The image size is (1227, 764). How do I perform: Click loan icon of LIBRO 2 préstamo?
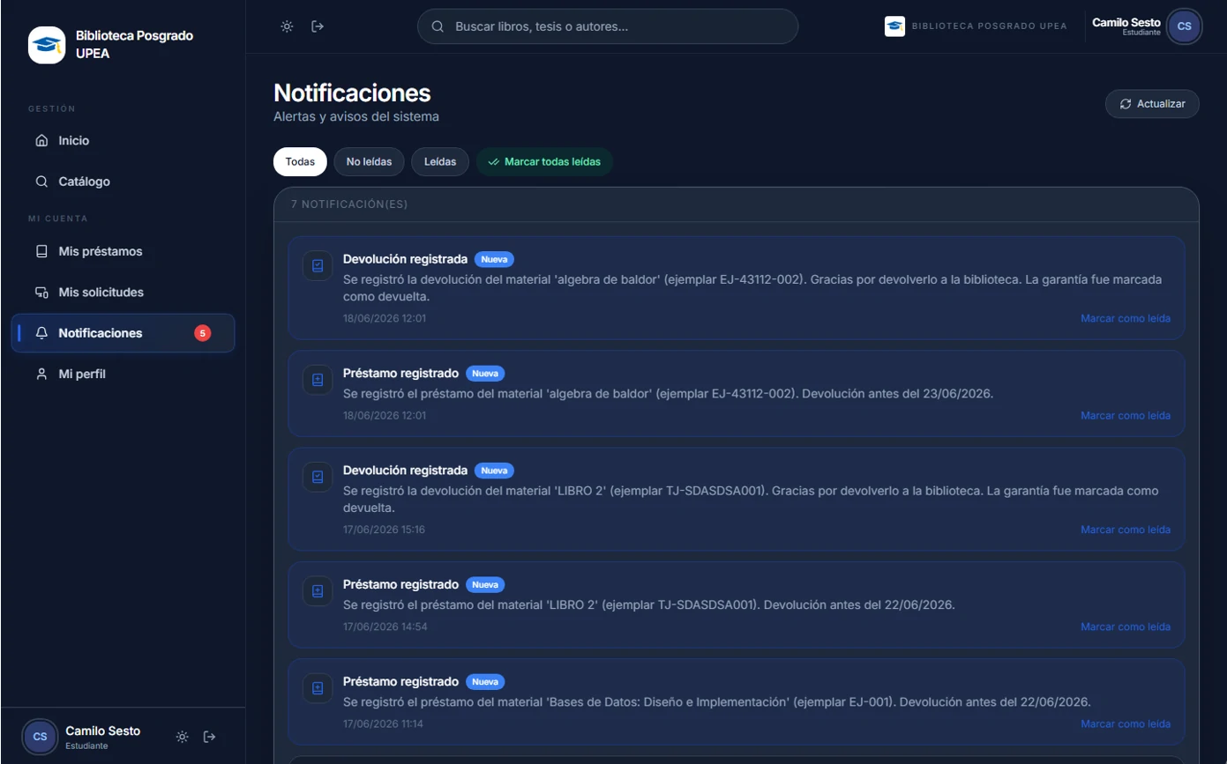[318, 591]
